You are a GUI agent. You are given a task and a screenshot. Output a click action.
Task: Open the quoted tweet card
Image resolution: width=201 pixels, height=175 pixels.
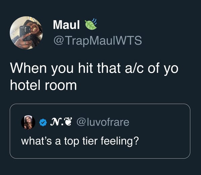click(100, 131)
